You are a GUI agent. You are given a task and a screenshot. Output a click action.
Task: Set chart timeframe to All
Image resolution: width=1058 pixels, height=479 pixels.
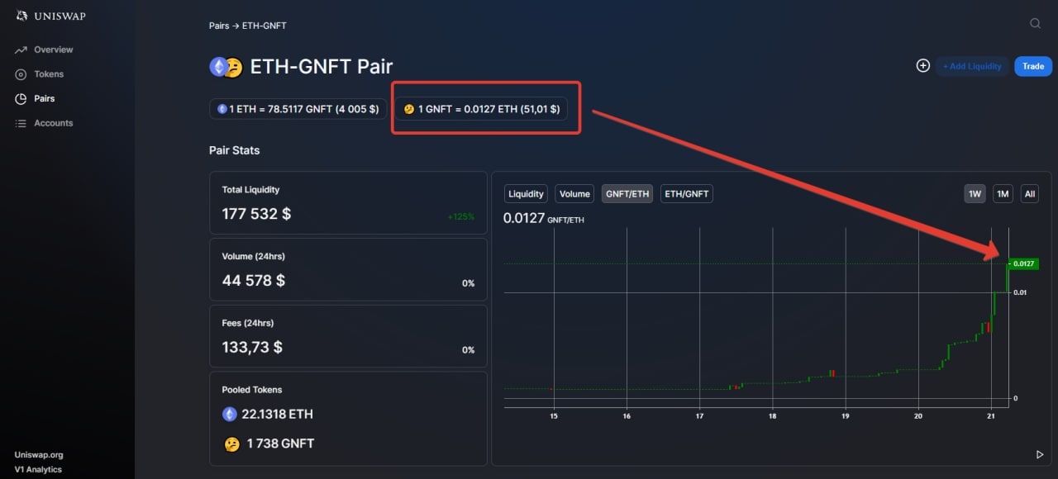click(x=1029, y=194)
